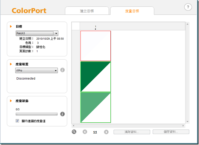199x145 pixels.
Task: Click the 線性化 target type value
Action: pos(41,47)
